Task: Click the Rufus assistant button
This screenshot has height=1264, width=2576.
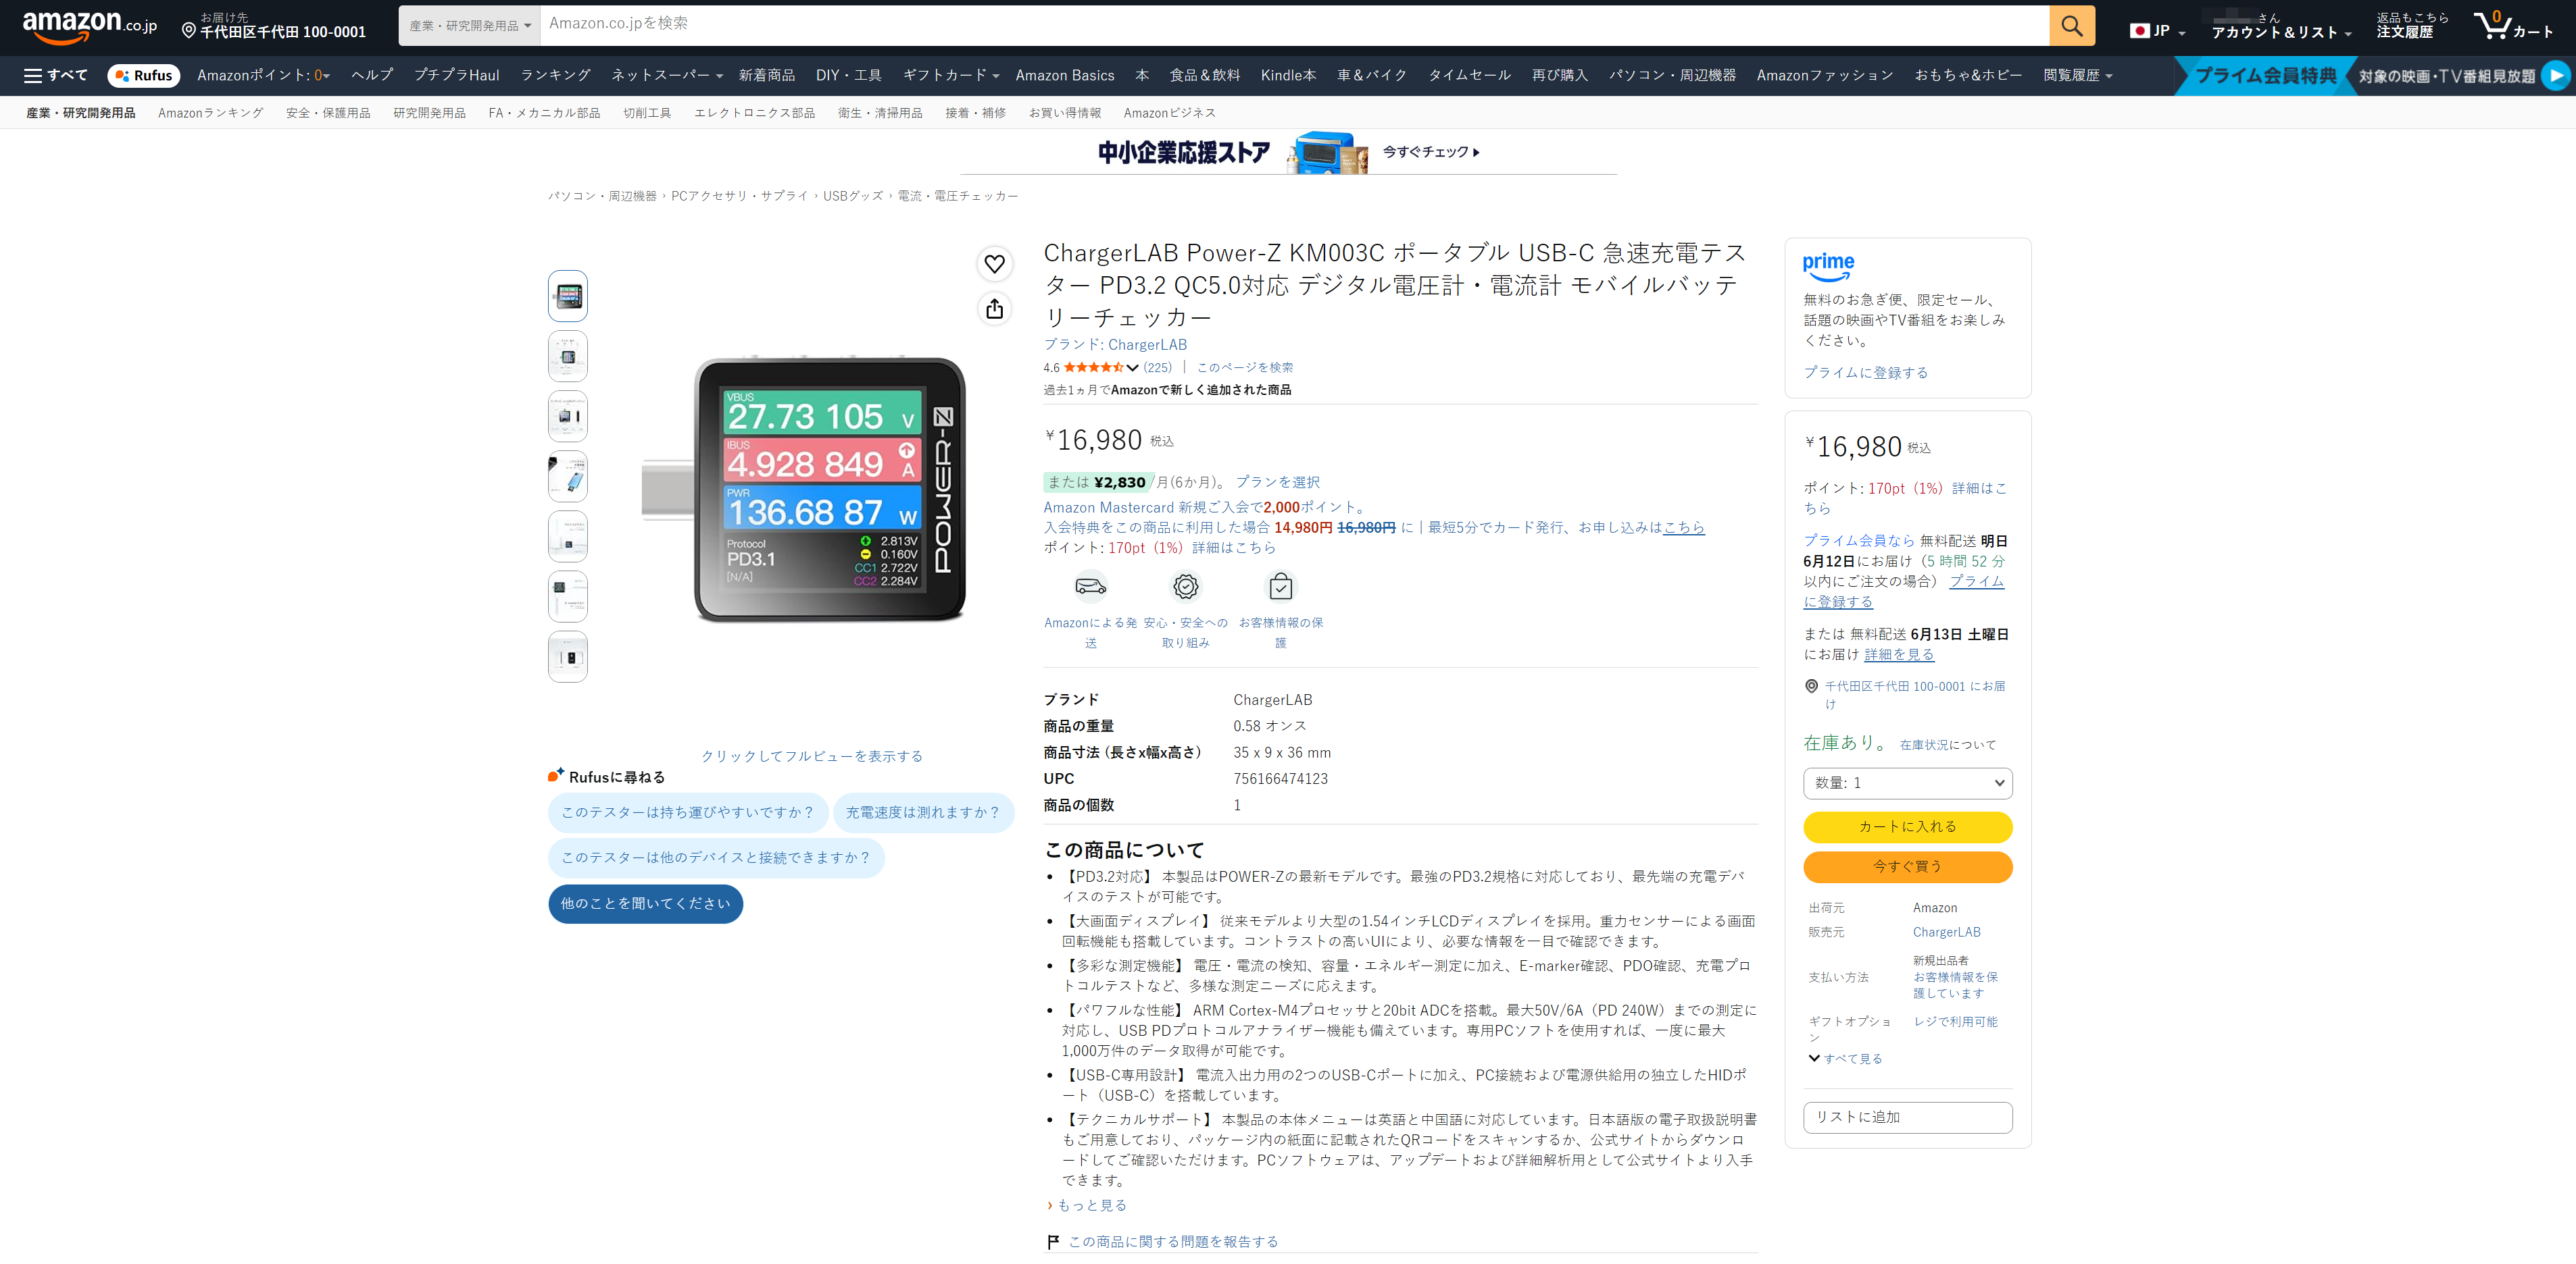Action: click(144, 76)
